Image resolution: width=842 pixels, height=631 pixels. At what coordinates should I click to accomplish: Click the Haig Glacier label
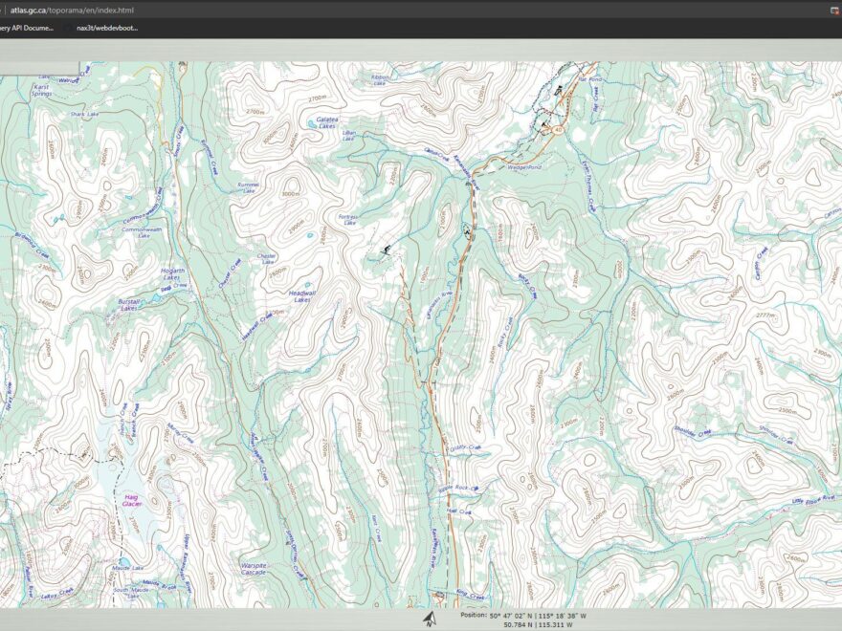pyautogui.click(x=132, y=501)
